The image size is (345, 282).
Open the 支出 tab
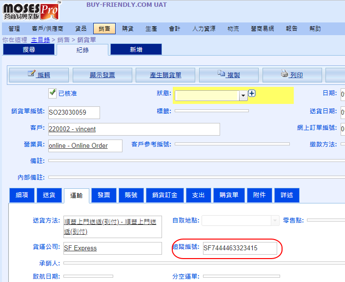[199, 195]
